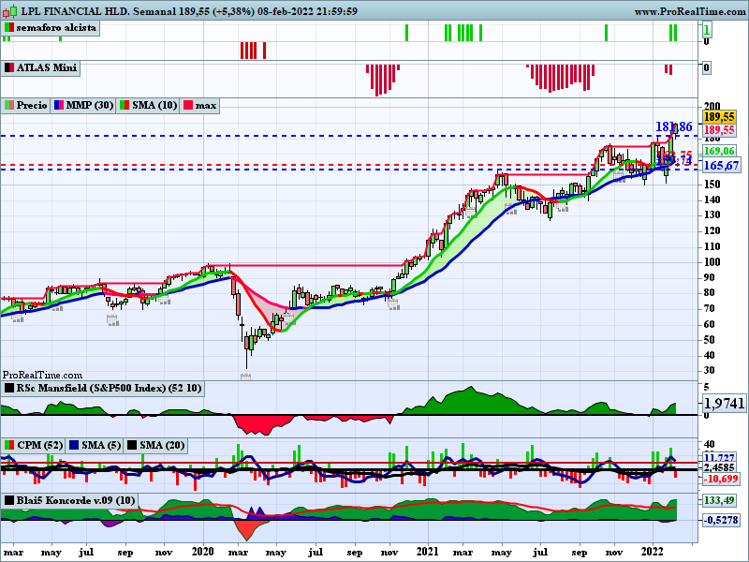The image size is (749, 562).
Task: Click the green 1 value tag of semaforo alcista
Action: coord(707,31)
